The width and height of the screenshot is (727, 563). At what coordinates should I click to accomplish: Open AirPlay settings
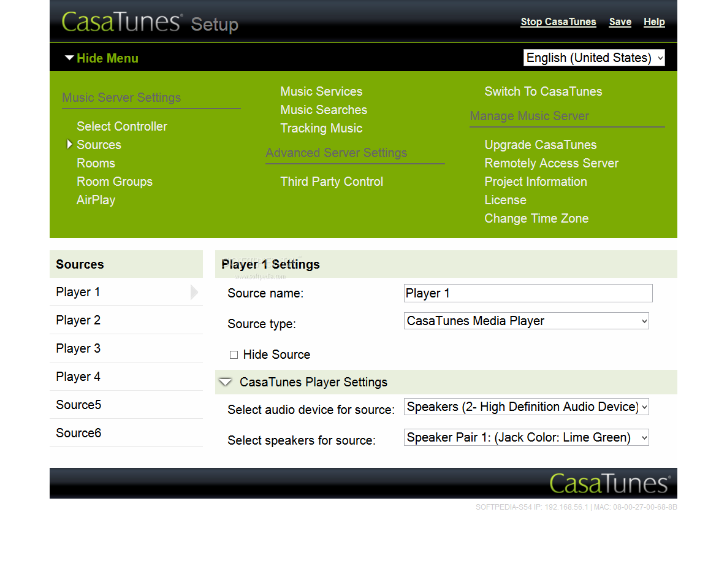tap(96, 200)
